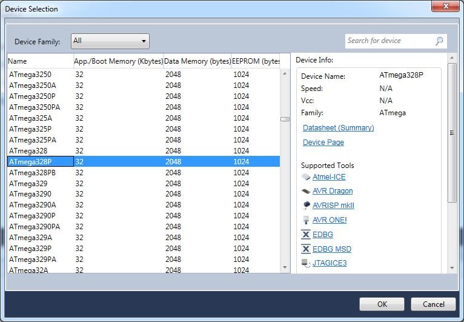Click the device list scroll down arrow
Viewport: 464px width, 322px height.
coord(285,267)
